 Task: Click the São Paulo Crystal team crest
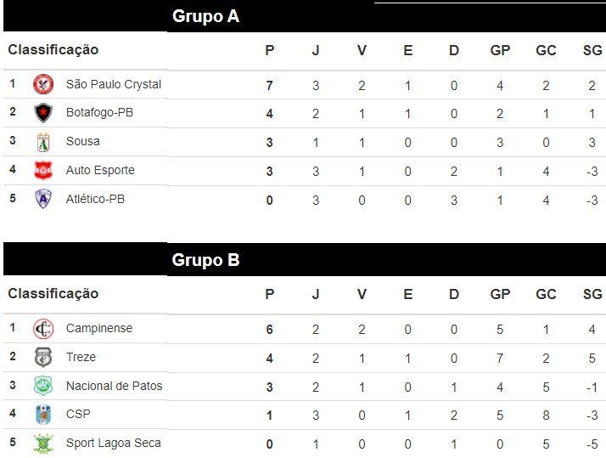pos(42,84)
